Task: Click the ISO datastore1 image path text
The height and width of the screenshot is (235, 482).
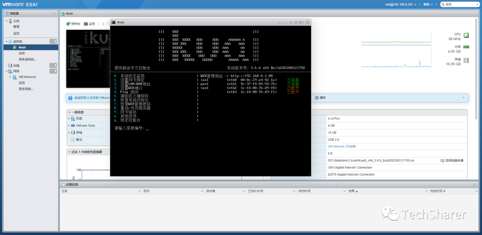Action: [371, 161]
